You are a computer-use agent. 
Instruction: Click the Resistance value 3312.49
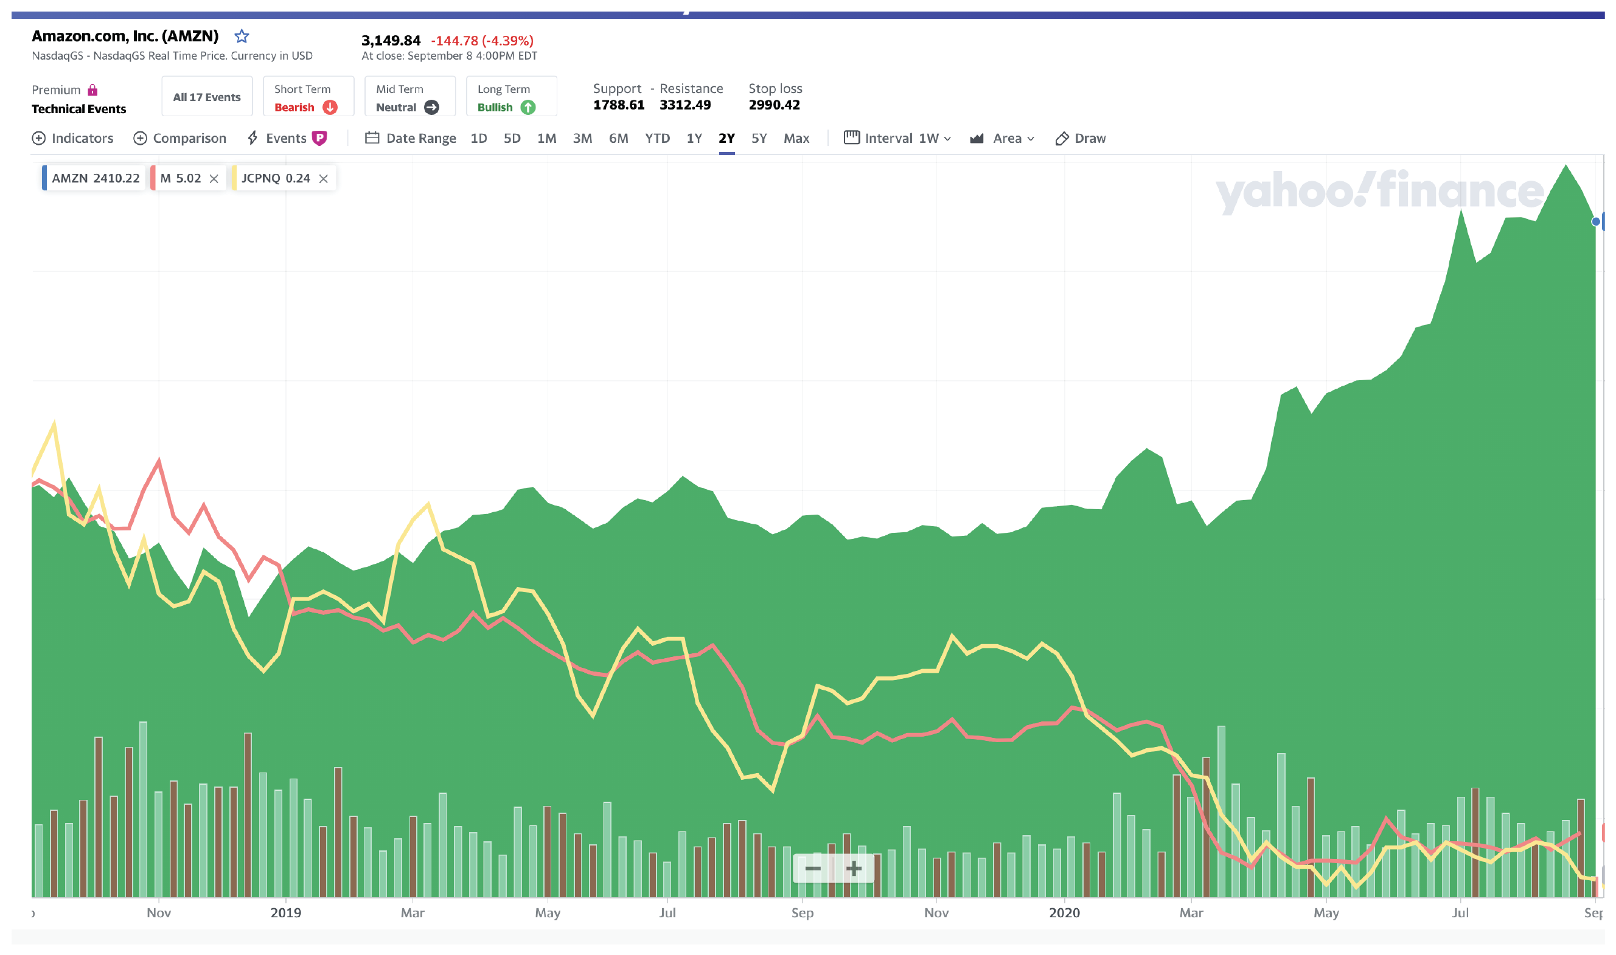point(684,105)
